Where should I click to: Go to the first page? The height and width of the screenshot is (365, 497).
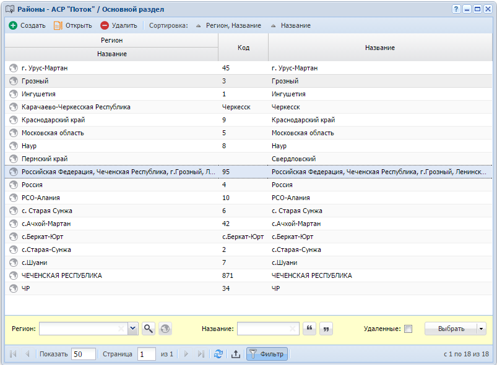click(13, 354)
